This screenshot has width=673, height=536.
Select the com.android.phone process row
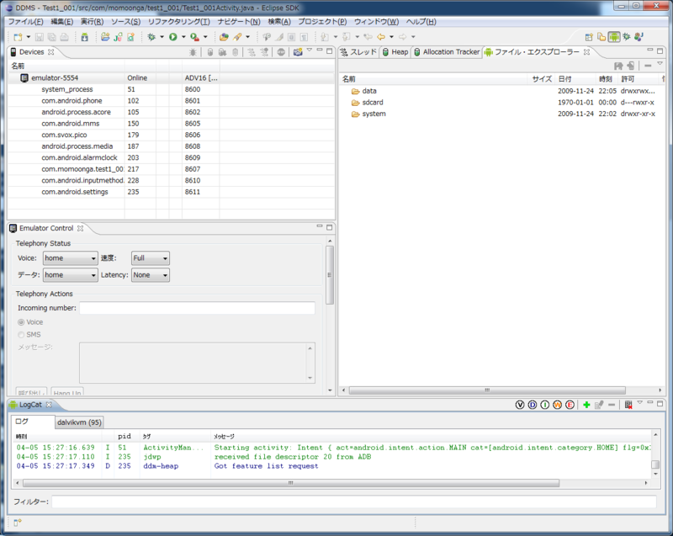tap(171, 101)
